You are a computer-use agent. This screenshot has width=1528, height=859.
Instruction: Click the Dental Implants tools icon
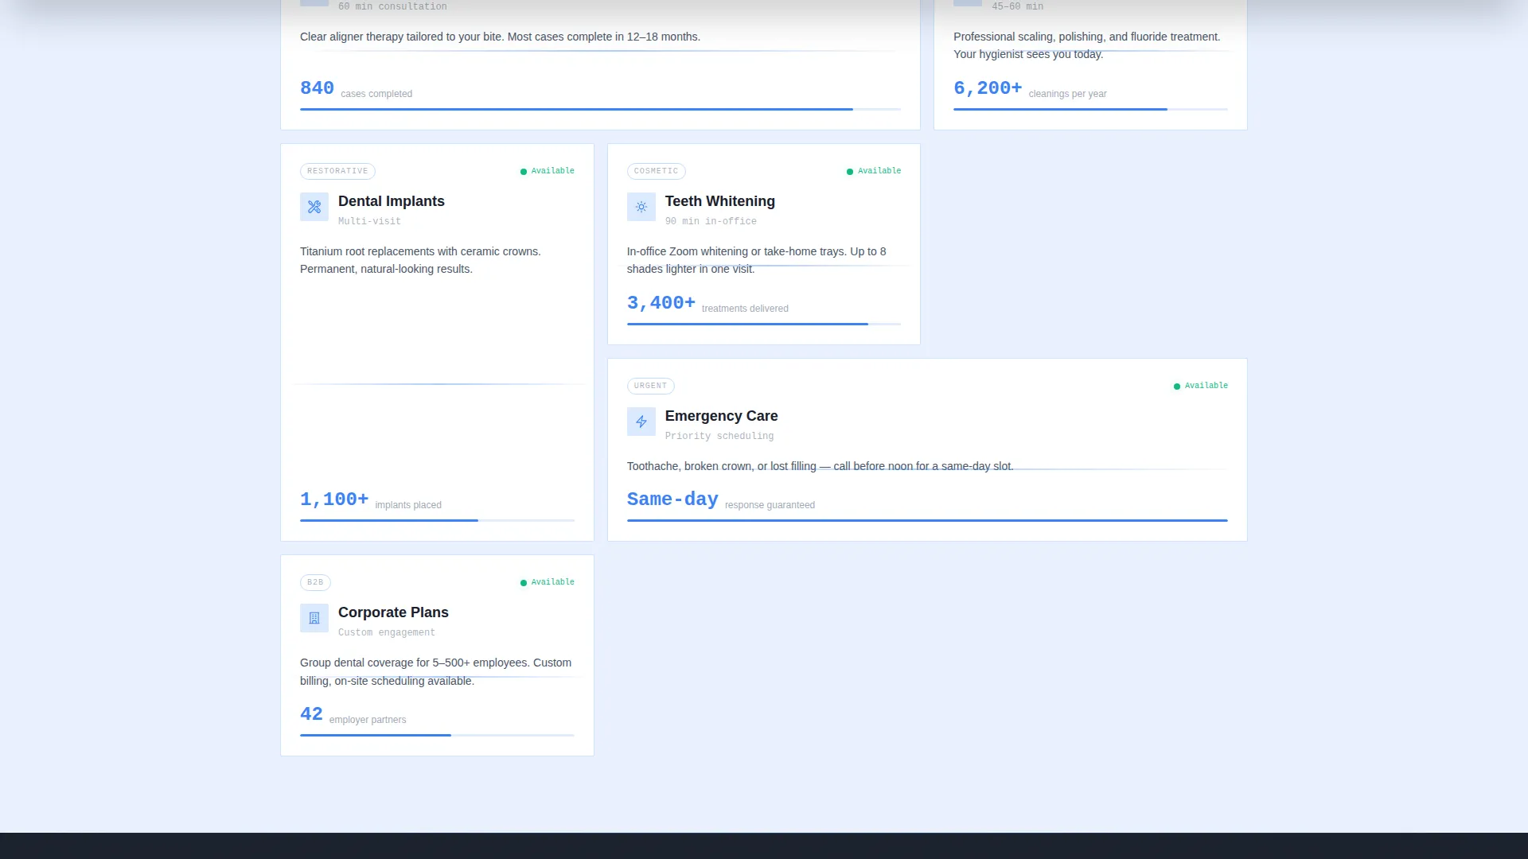[314, 207]
